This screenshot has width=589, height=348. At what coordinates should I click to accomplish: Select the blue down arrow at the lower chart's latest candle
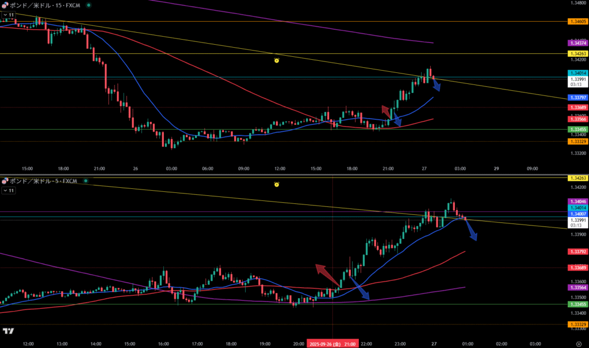coord(471,230)
